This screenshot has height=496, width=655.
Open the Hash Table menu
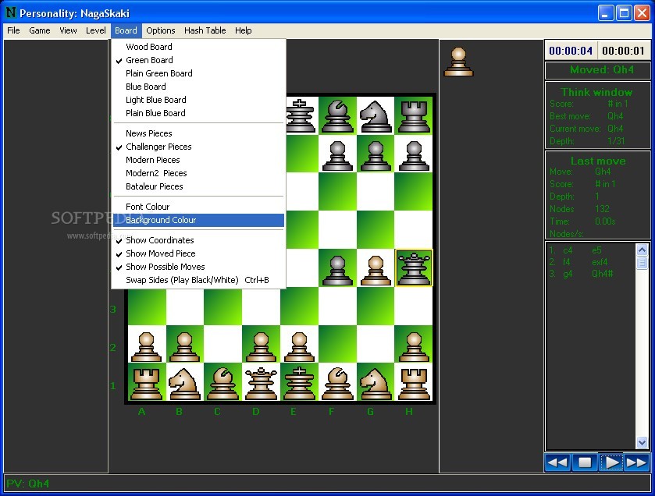[205, 30]
